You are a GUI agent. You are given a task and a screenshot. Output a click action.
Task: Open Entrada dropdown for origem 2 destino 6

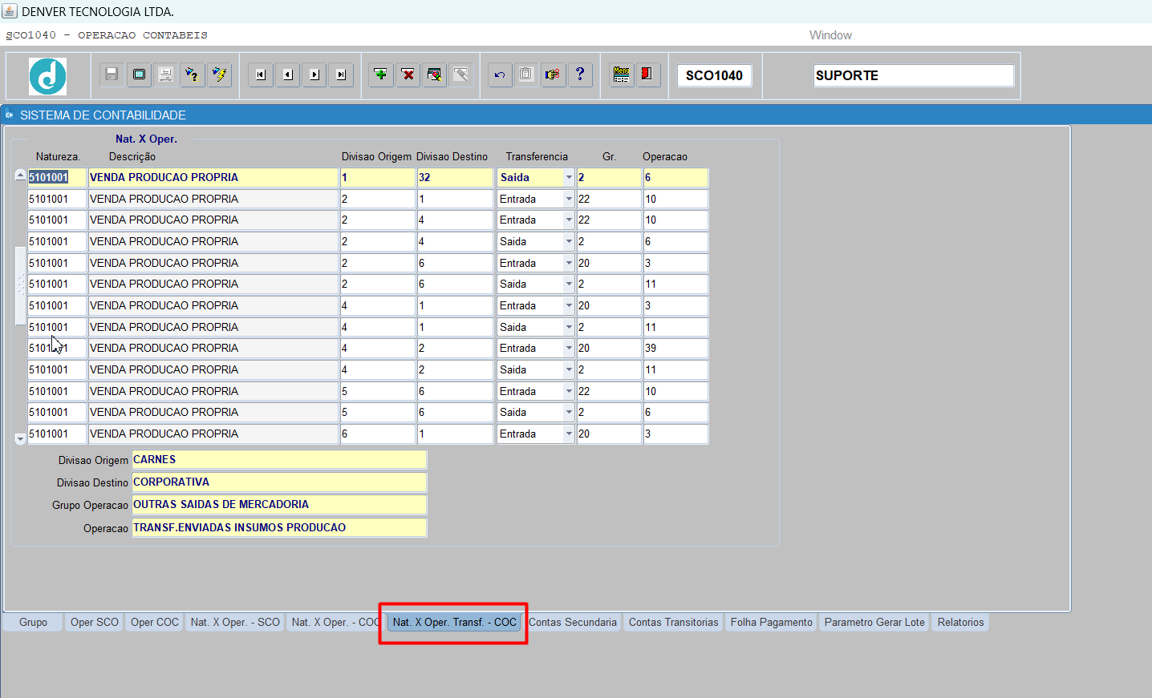pos(569,263)
